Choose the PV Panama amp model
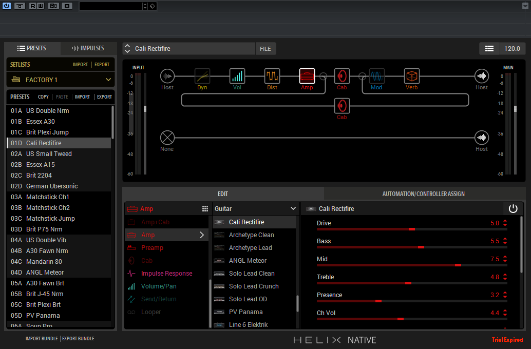The image size is (531, 349). 254,312
